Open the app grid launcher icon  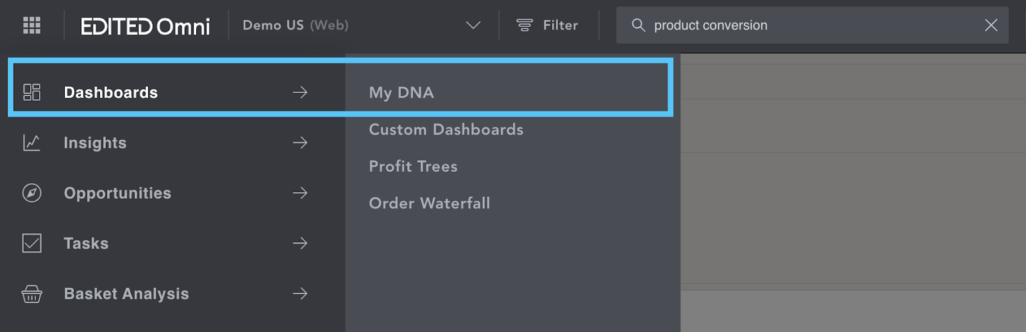pos(31,25)
